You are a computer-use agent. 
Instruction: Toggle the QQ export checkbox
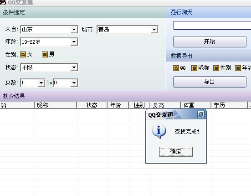[176, 68]
